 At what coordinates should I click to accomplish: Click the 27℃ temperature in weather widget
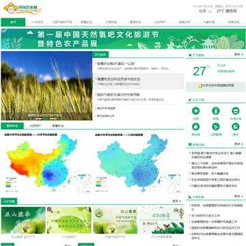click(x=202, y=71)
